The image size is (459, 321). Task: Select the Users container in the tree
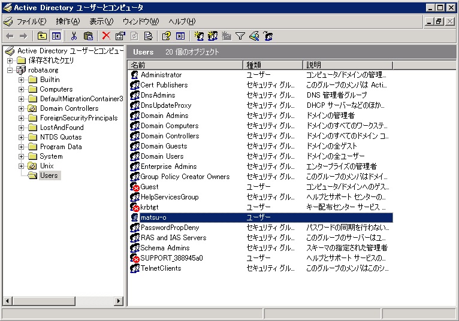(x=49, y=175)
